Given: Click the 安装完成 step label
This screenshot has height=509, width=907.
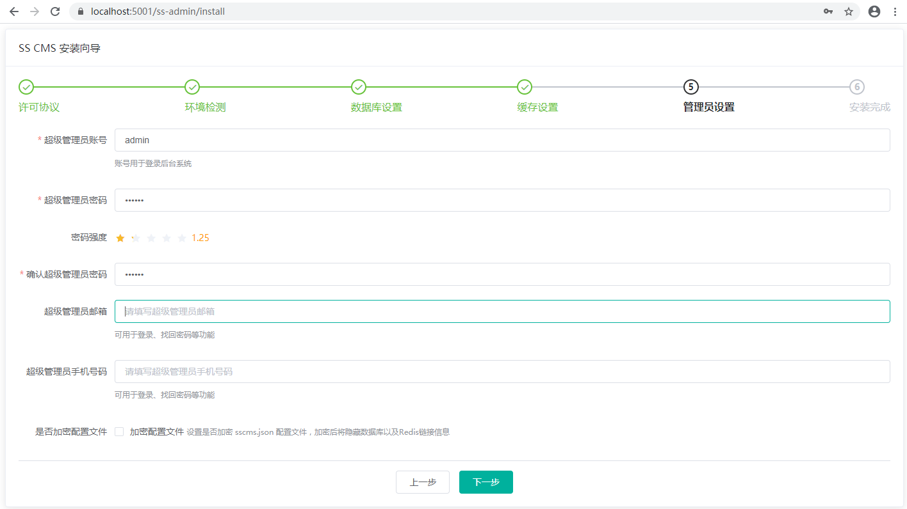Looking at the screenshot, I should (x=870, y=107).
